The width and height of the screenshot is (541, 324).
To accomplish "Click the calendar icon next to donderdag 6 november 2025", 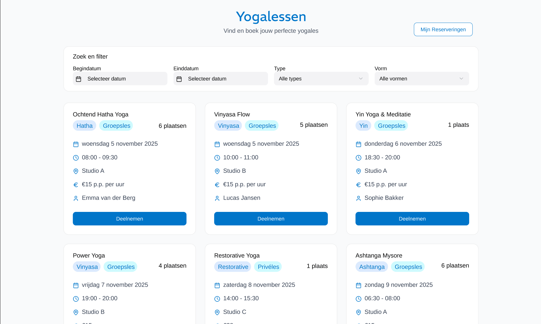I will click(358, 144).
